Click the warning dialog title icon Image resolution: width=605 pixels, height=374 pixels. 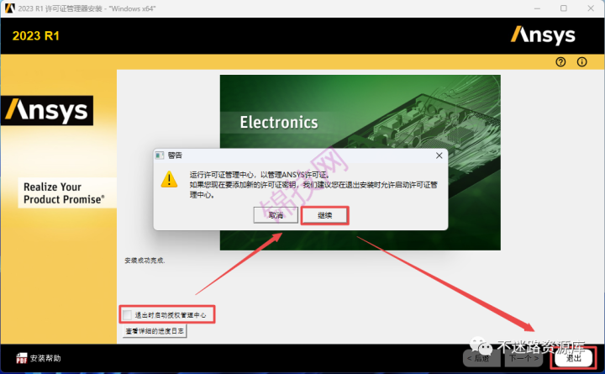pyautogui.click(x=160, y=155)
